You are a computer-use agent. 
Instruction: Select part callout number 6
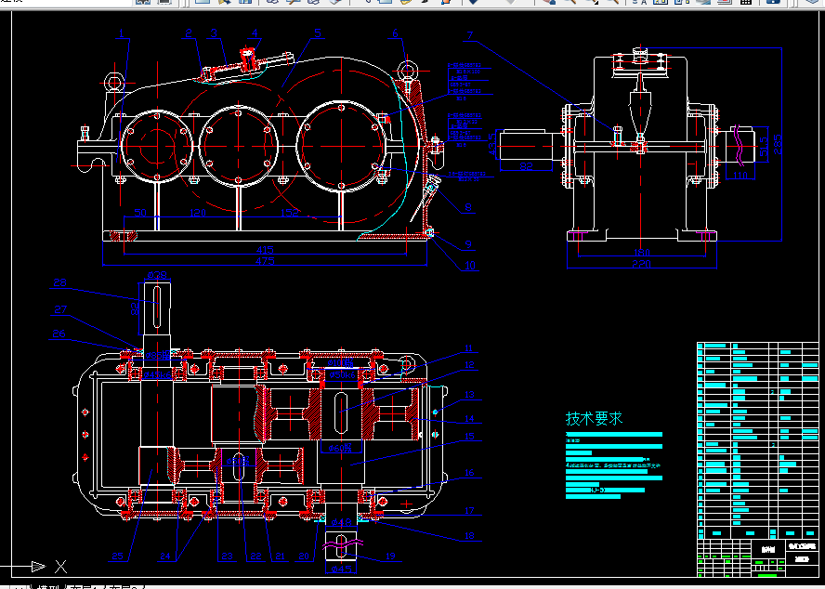396,33
